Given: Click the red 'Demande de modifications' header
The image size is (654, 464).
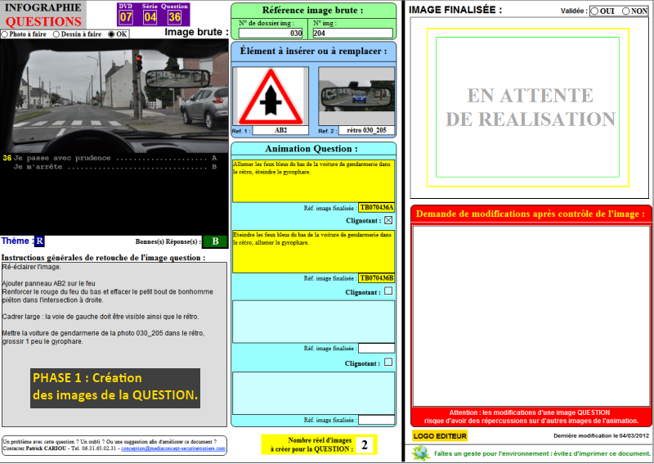Looking at the screenshot, I should 530,214.
